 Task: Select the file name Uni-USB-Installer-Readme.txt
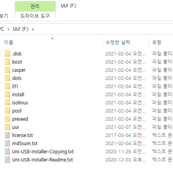tap(42, 160)
